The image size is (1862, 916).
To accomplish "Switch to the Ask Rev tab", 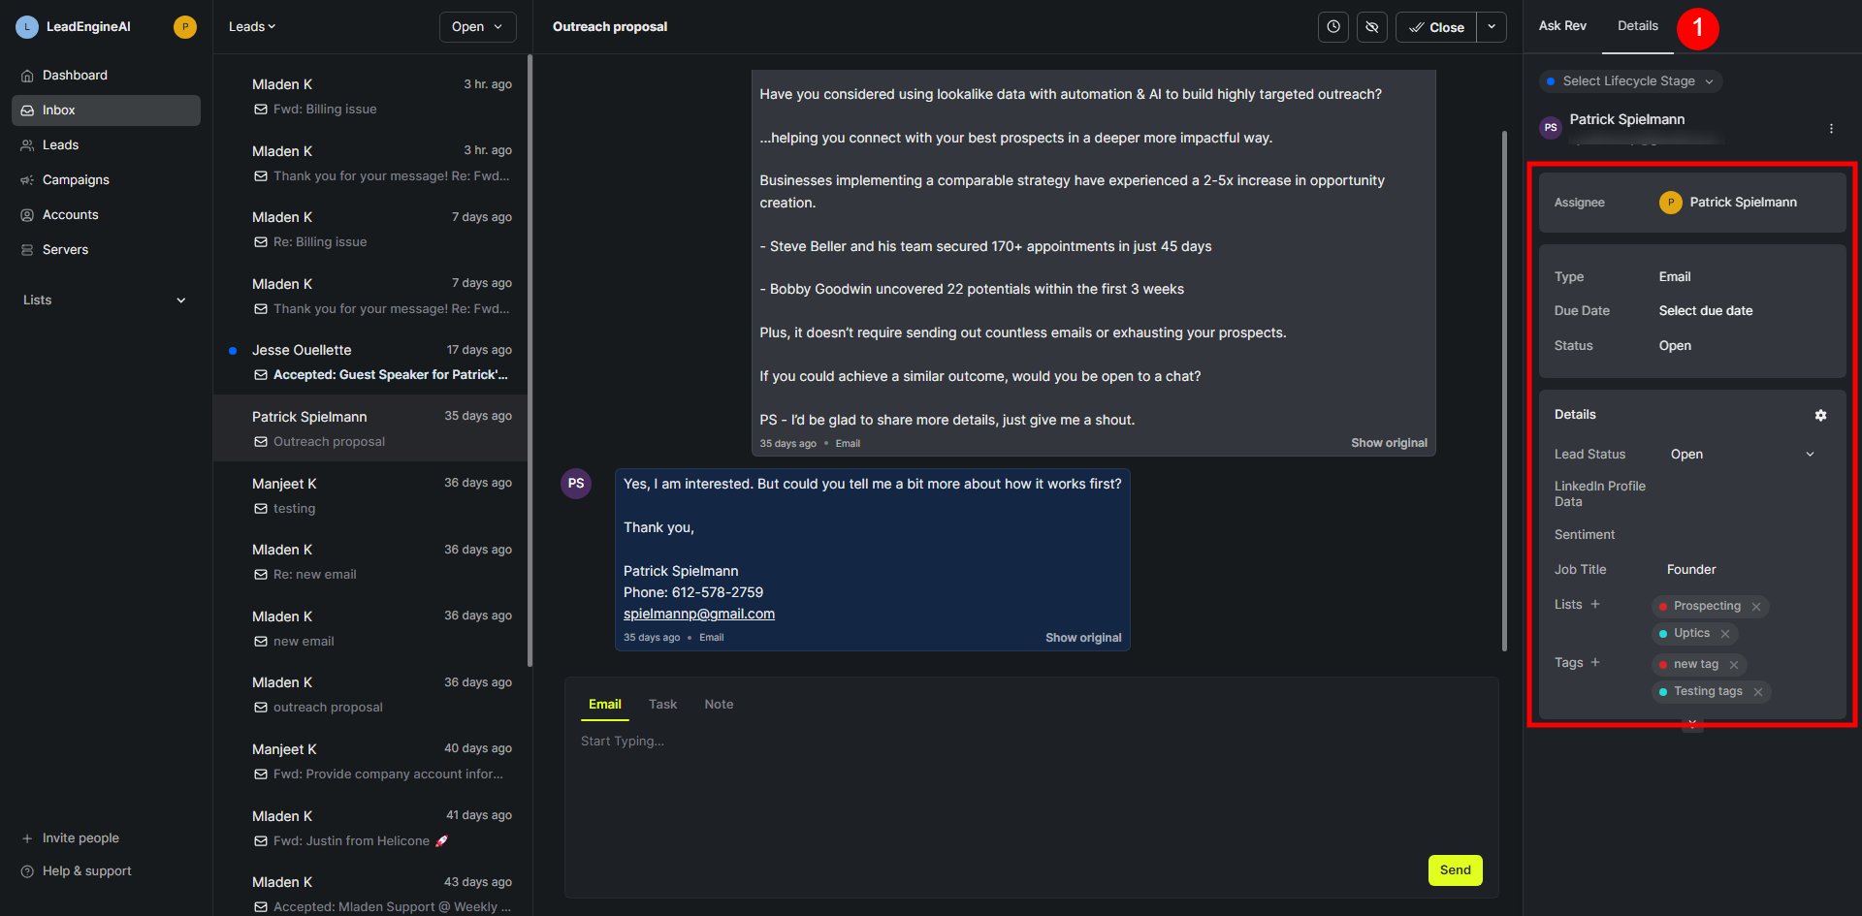I will tap(1562, 26).
